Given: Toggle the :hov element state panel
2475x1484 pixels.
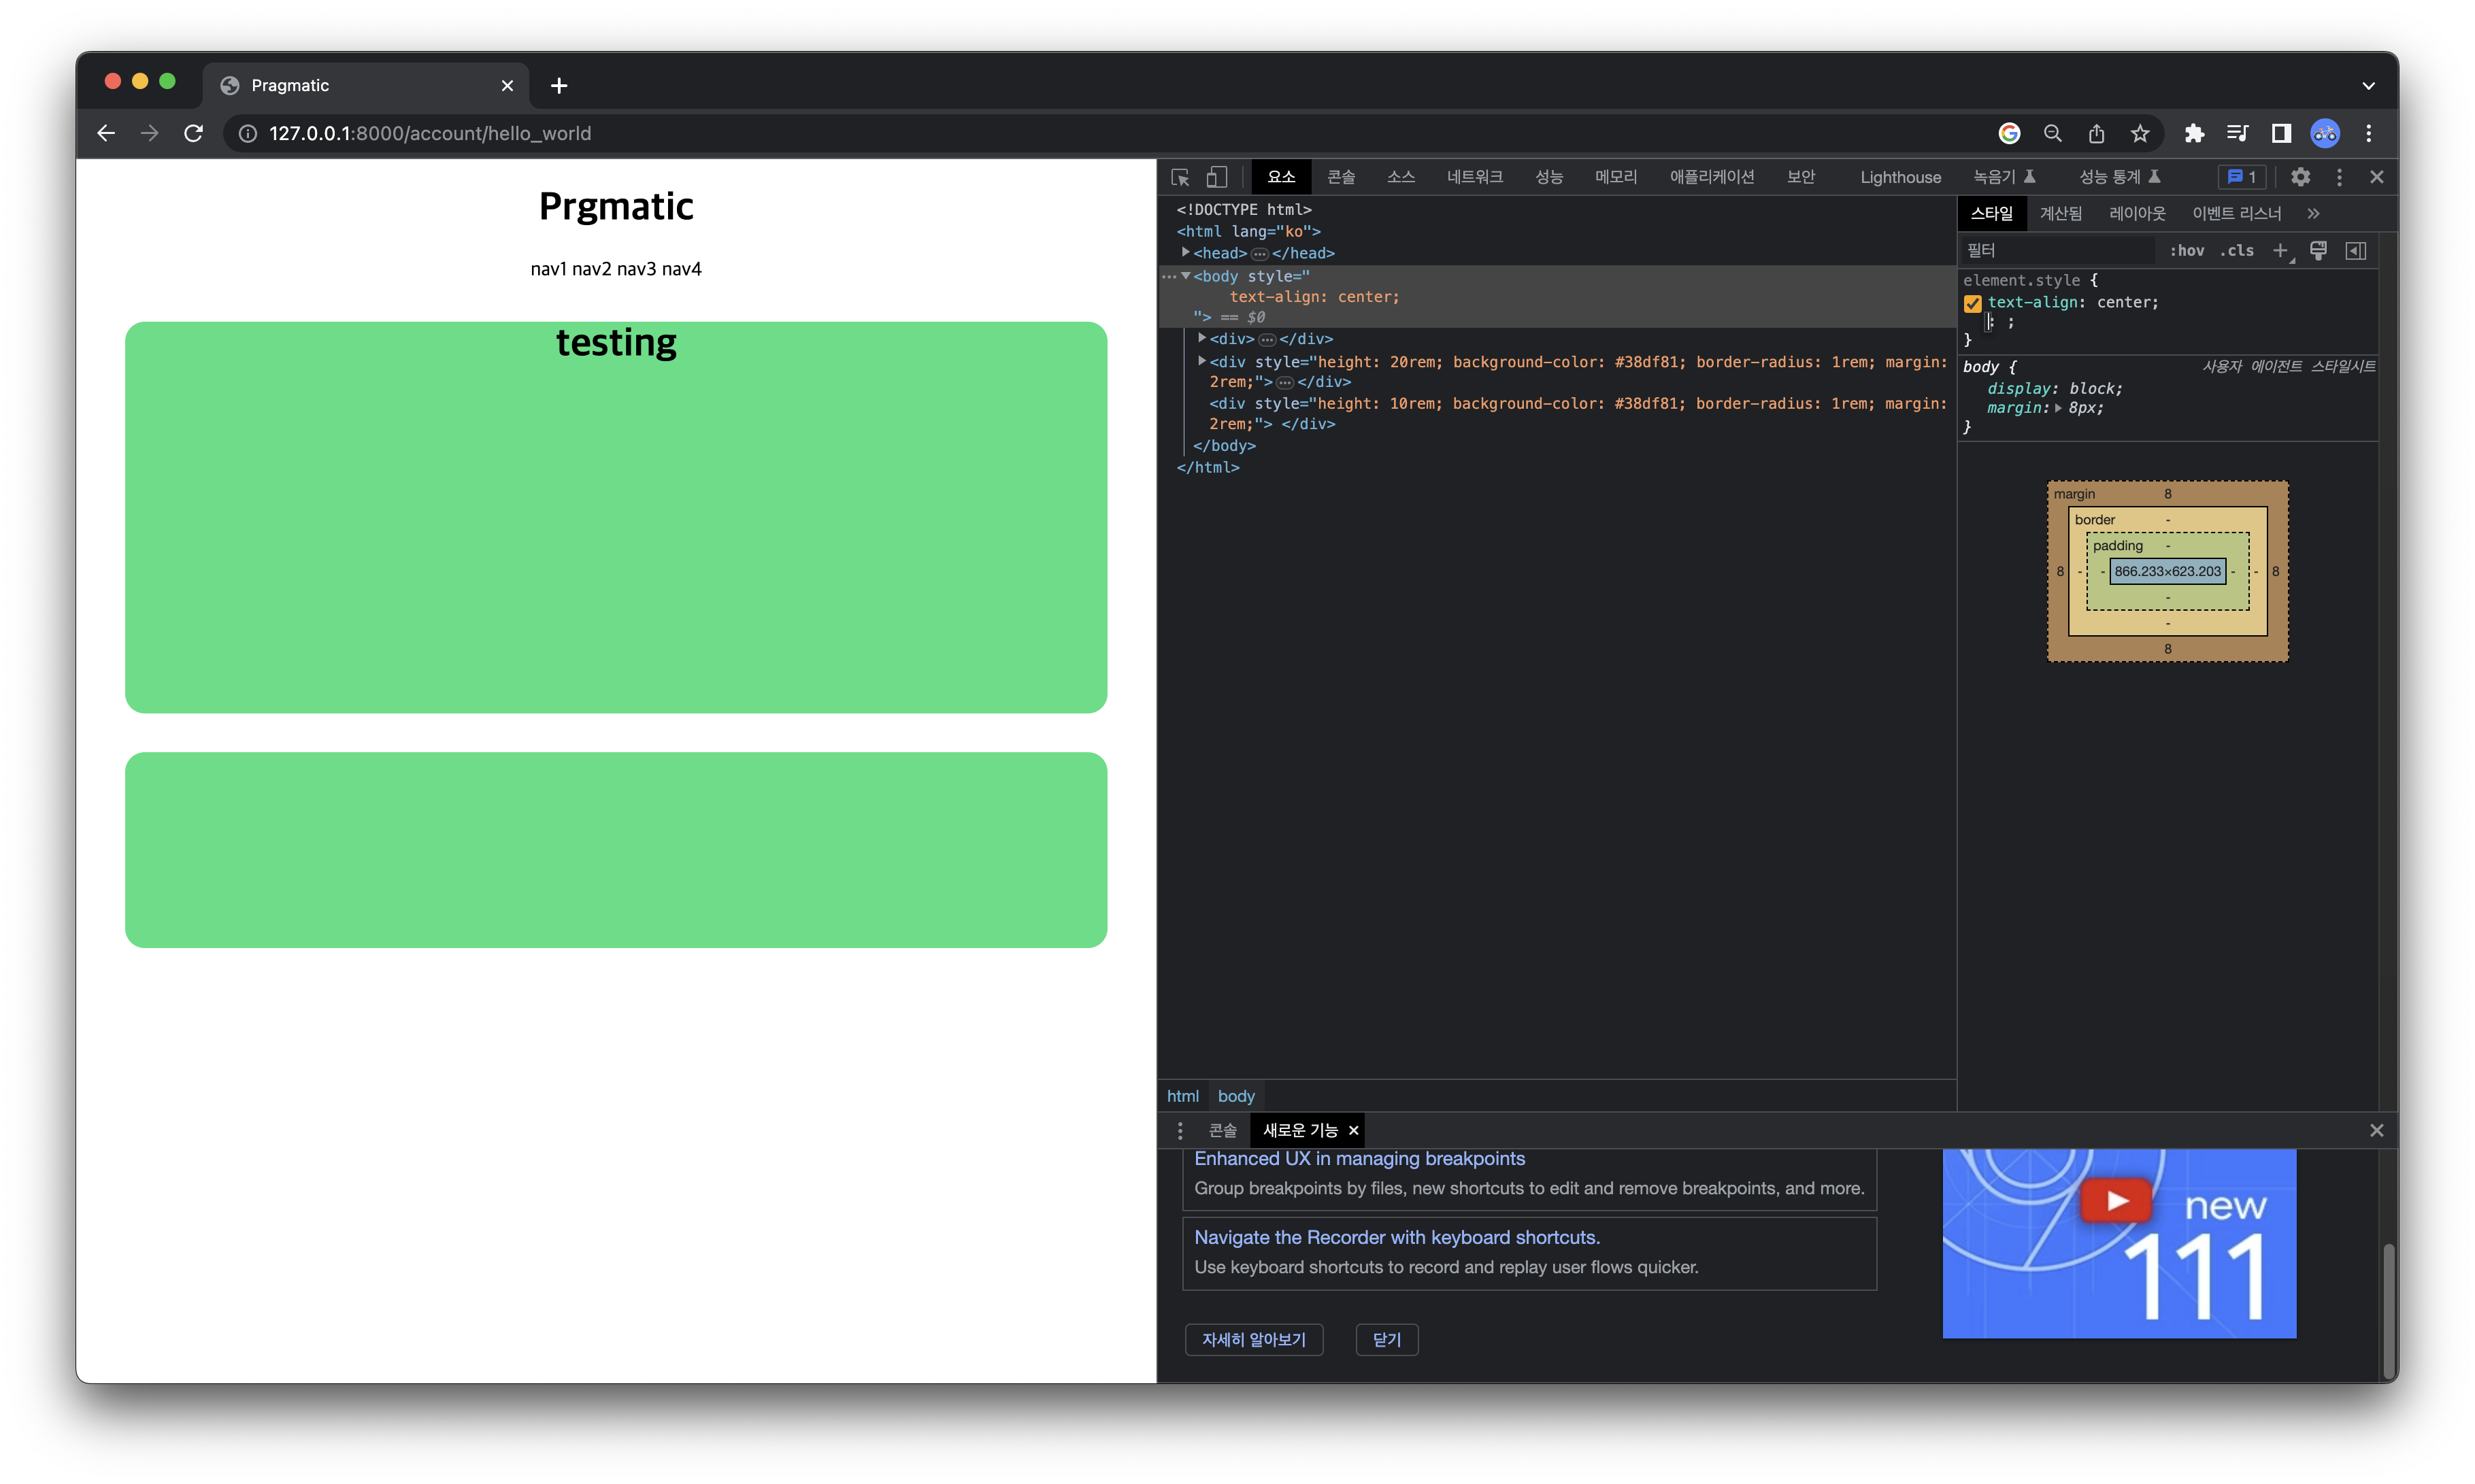Looking at the screenshot, I should point(2186,251).
